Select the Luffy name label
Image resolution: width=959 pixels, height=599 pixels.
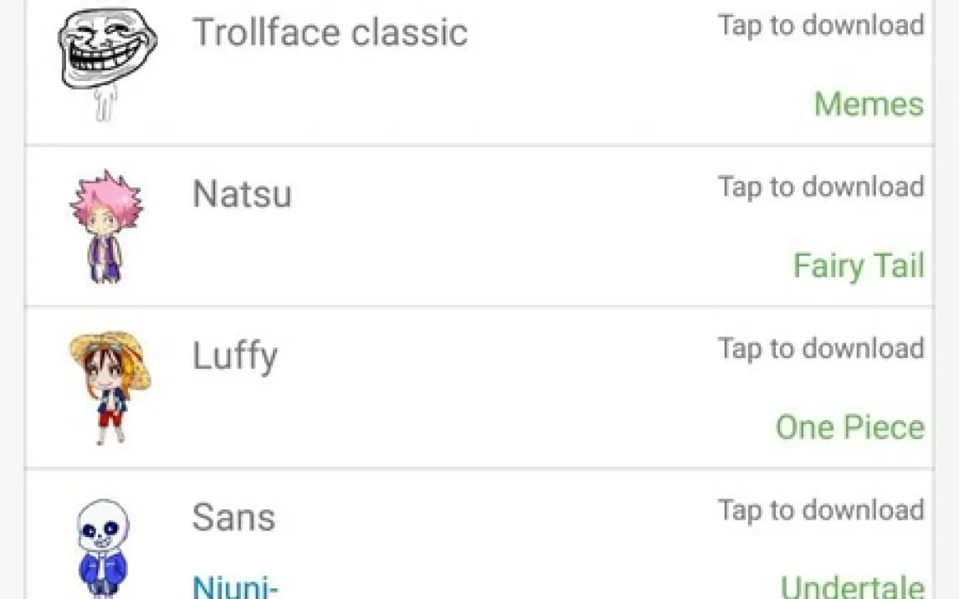coord(234,356)
